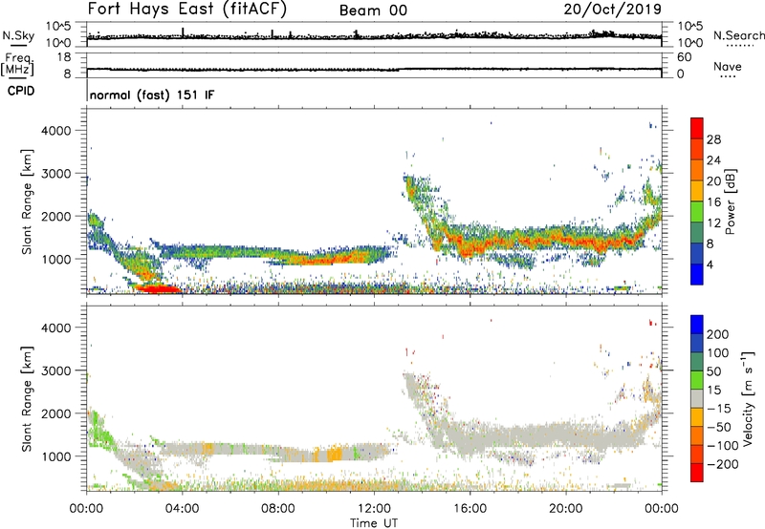Click the "1000" tick on the power panel

pos(56,259)
